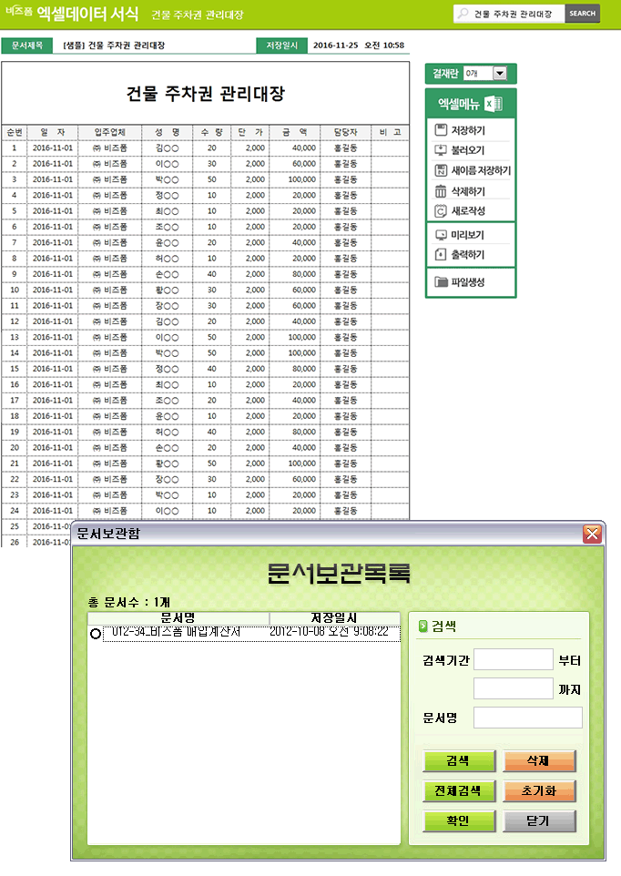Screen dimensions: 621x876
Task: Choose 새이름저장하기 menu entry
Action: 470,170
